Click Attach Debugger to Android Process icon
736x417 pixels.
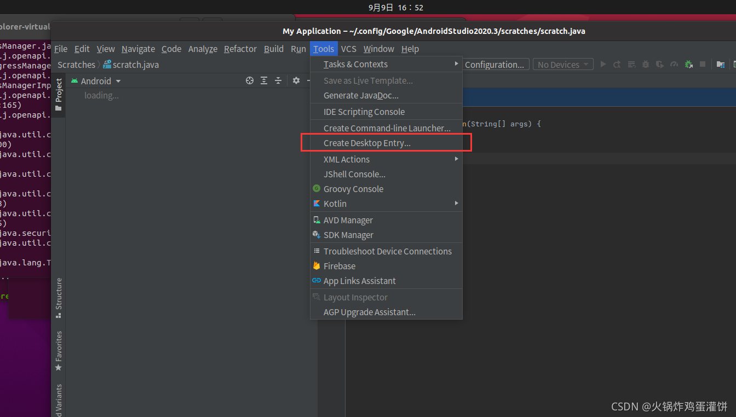[689, 64]
